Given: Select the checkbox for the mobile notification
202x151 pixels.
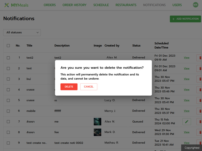Looking at the screenshot, I should (x=8, y=111).
